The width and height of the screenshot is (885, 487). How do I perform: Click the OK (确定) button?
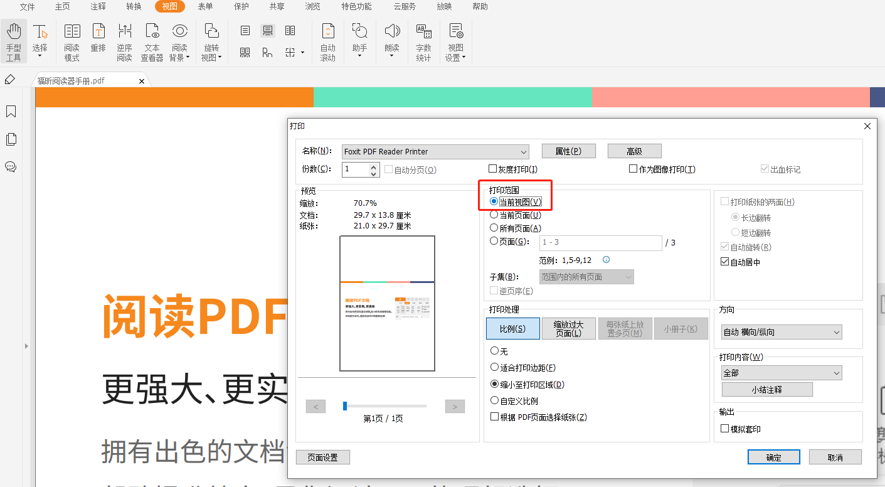773,458
